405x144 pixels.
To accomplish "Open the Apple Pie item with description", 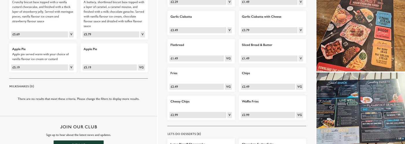I will (x=19, y=49).
